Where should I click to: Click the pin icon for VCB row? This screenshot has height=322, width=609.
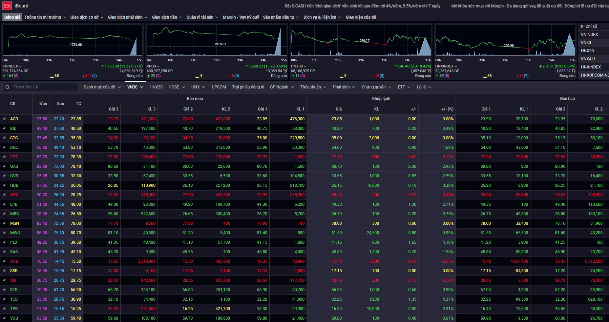click(4, 318)
